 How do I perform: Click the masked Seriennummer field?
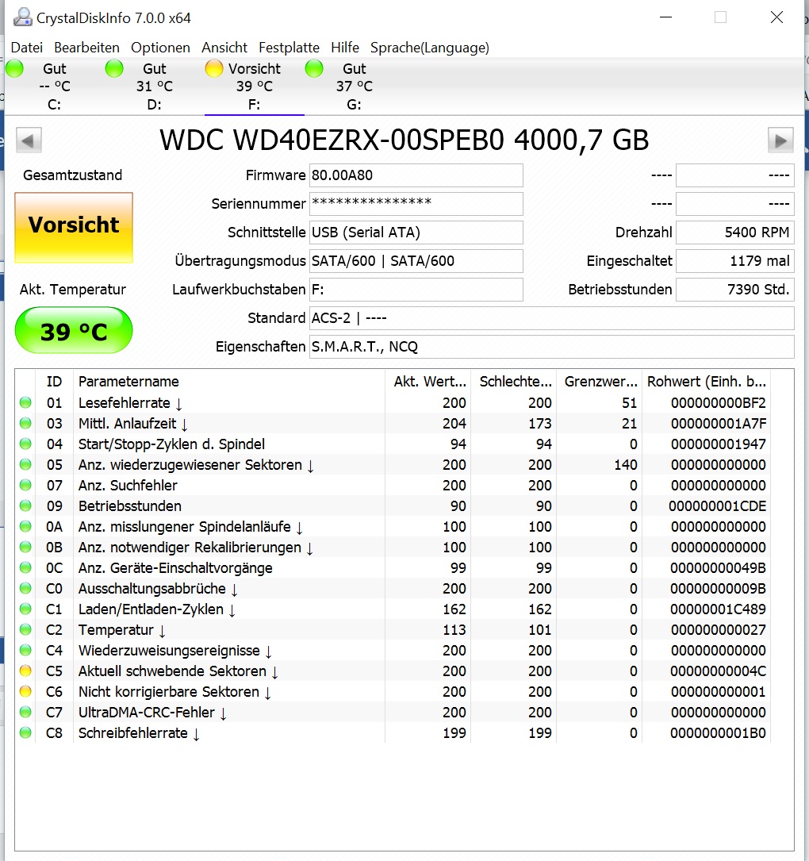point(416,204)
